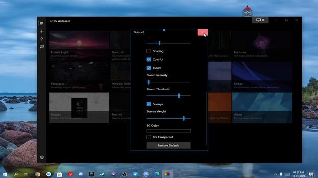
Task: Click the taskbar clock and date
Action: tap(299, 174)
